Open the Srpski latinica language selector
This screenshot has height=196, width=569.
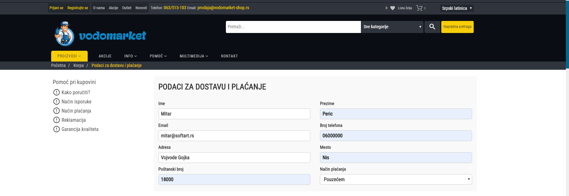[457, 8]
